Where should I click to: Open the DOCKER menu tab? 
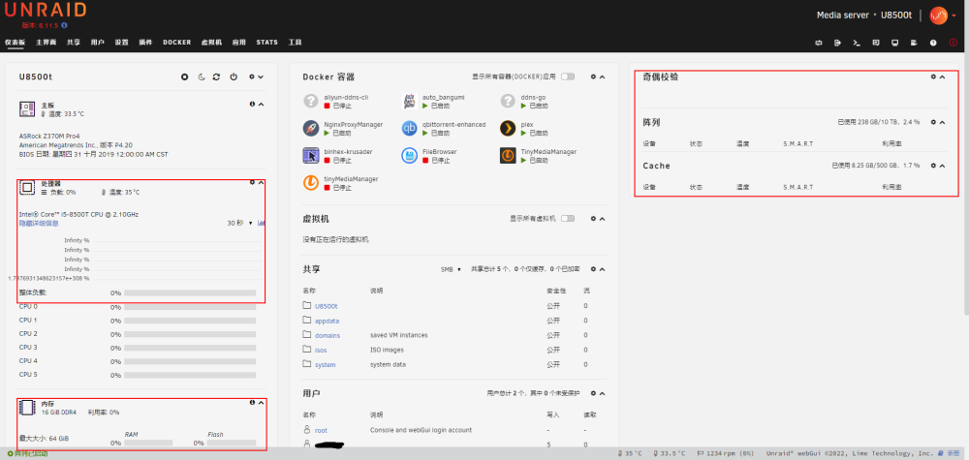tap(176, 43)
